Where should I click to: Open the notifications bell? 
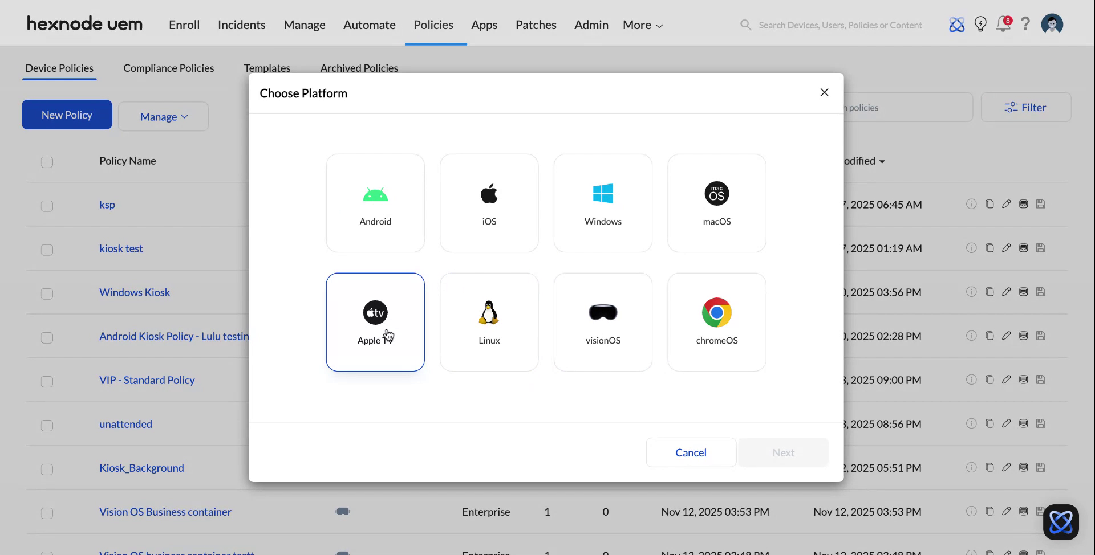[1003, 24]
